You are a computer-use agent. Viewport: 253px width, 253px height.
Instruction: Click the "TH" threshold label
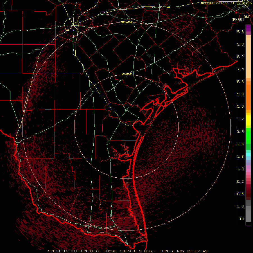coord(241,219)
